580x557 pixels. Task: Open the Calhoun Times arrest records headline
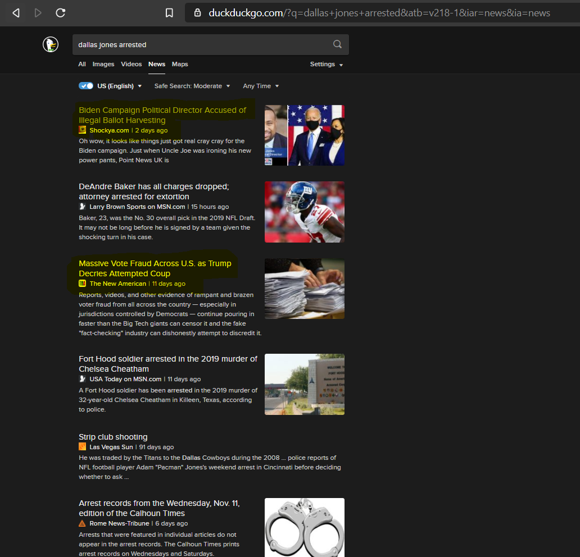(x=160, y=508)
